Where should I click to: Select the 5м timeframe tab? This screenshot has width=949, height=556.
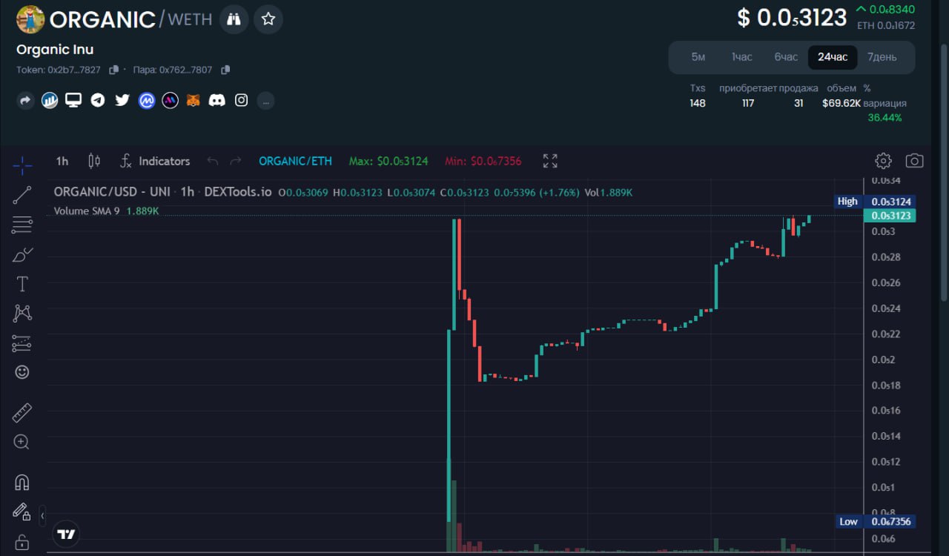click(x=698, y=57)
